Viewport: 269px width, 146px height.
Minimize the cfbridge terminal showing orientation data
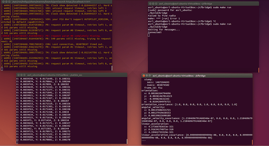coord(147,76)
